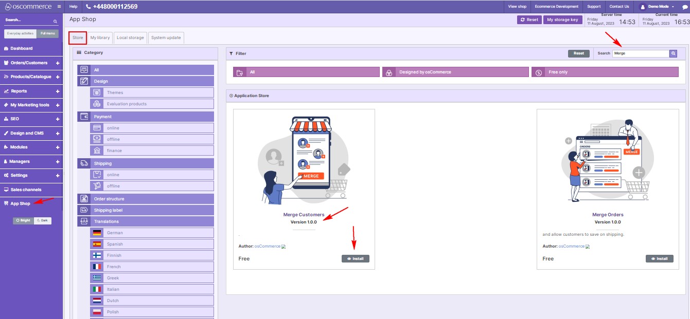
Task: Click the sidebar search magnifier icon
Action: [56, 21]
